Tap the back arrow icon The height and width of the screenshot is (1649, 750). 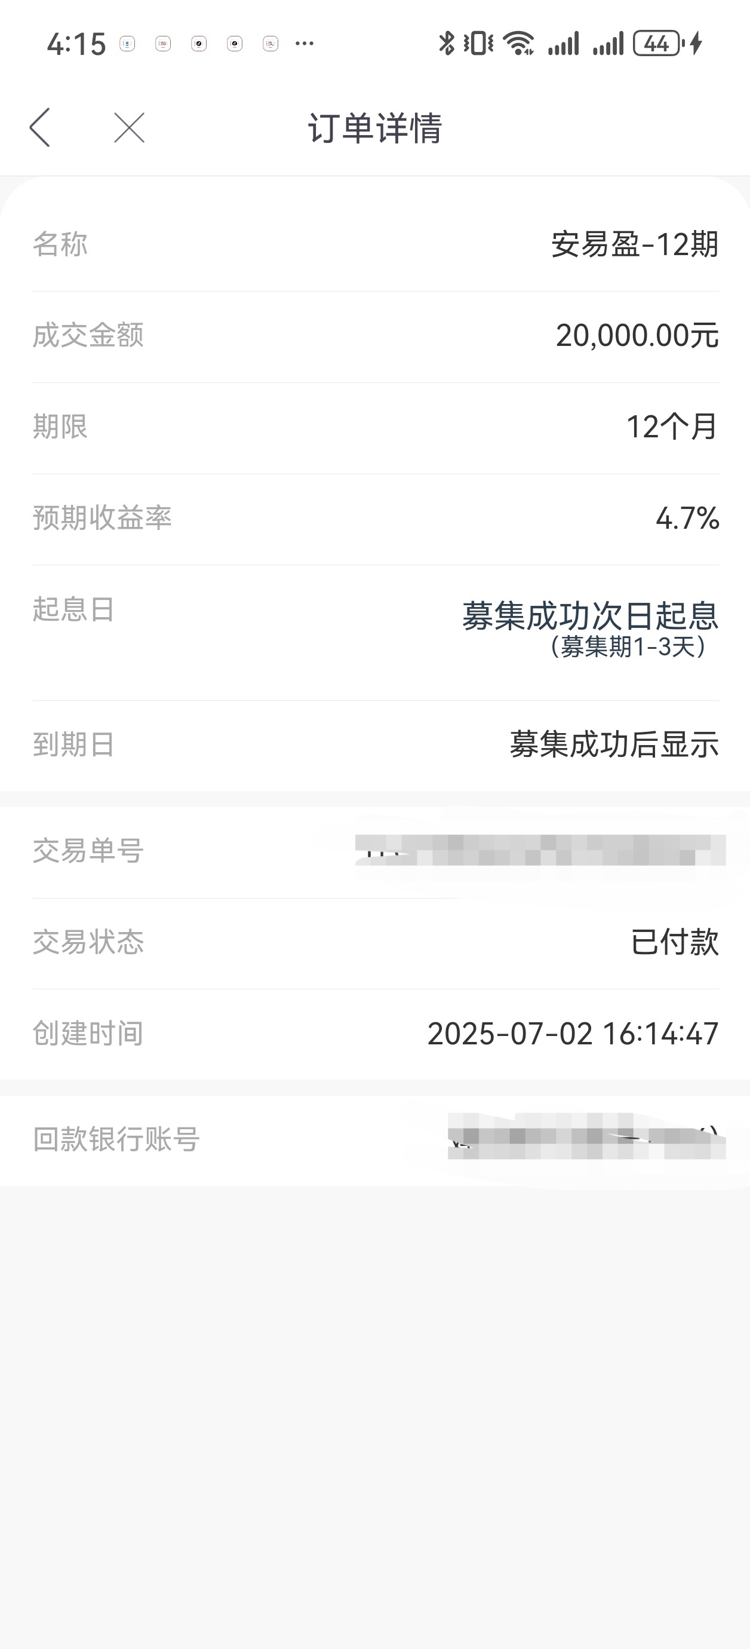(39, 127)
